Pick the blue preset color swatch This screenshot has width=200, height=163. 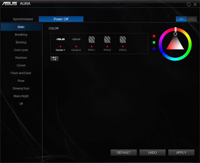click(154, 49)
